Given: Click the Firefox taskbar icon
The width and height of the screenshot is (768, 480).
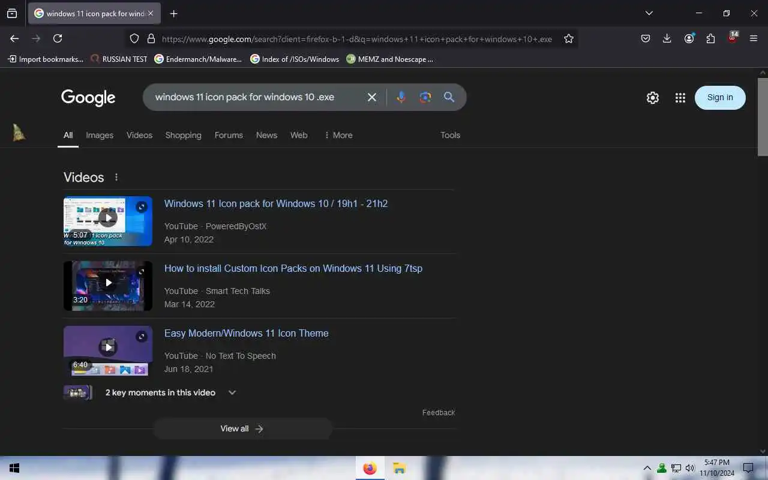Looking at the screenshot, I should click(370, 468).
